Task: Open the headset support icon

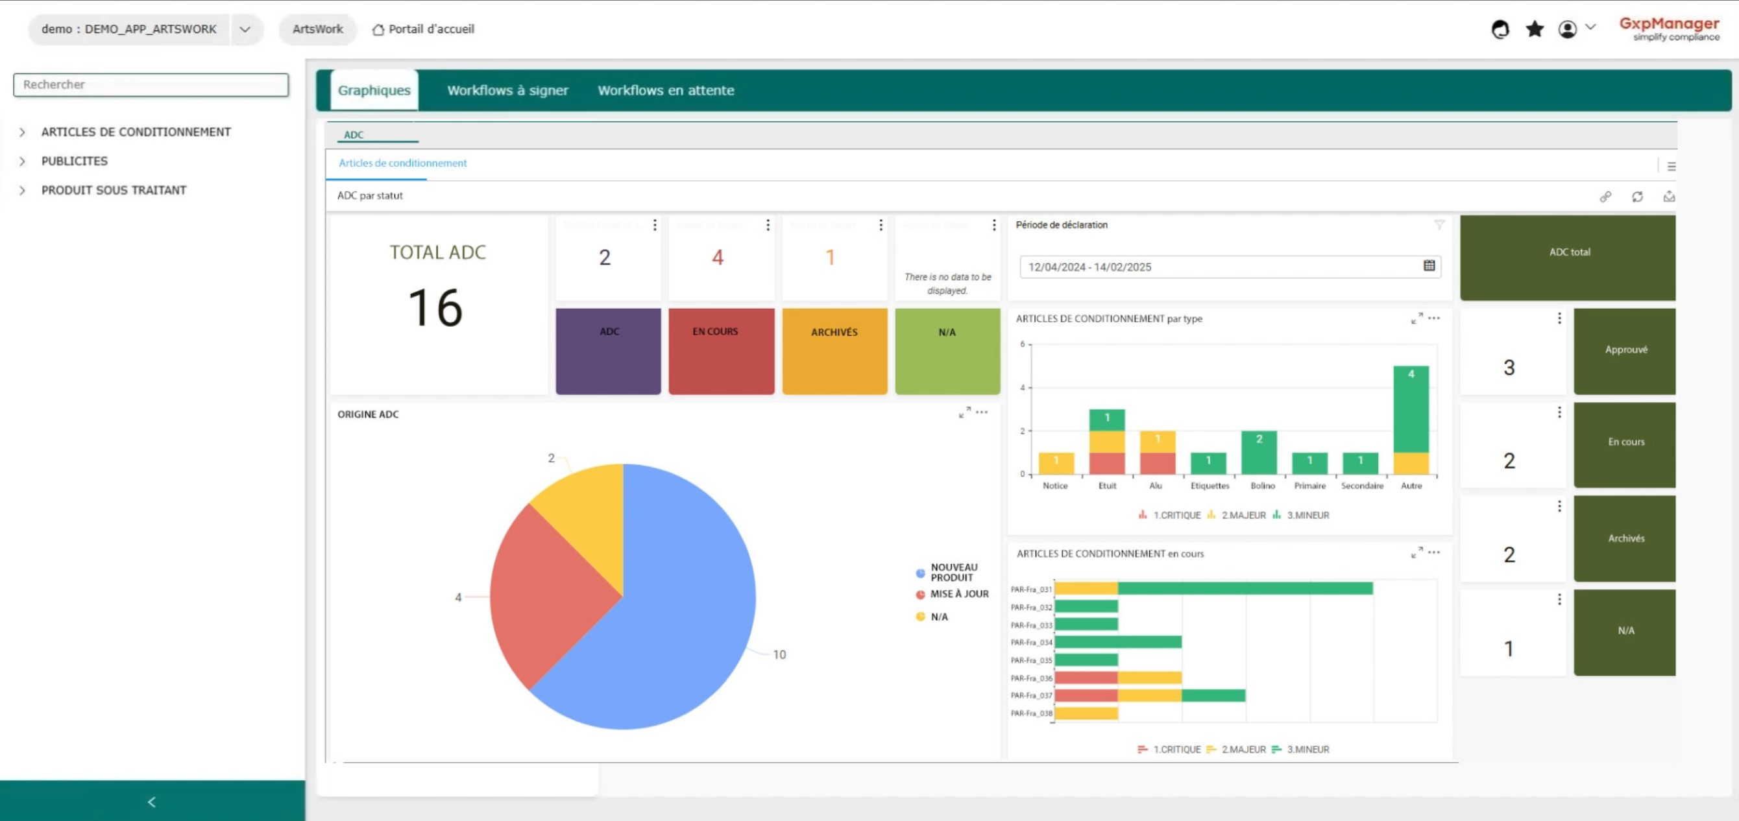Action: 1500,29
